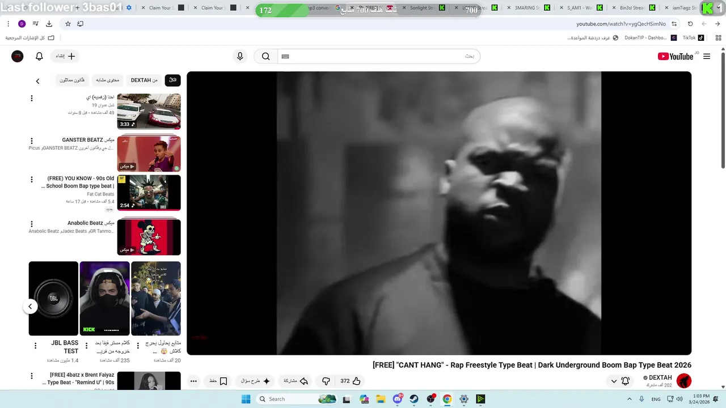Switch to the Sonlight Stream tab
The width and height of the screenshot is (726, 408).
422,8
